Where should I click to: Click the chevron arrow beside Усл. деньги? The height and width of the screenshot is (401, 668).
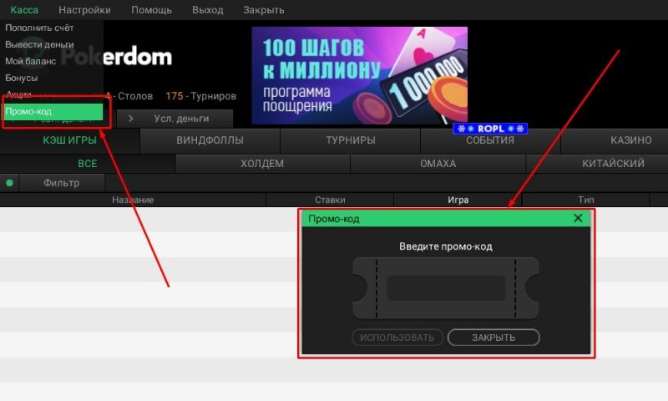pyautogui.click(x=130, y=119)
